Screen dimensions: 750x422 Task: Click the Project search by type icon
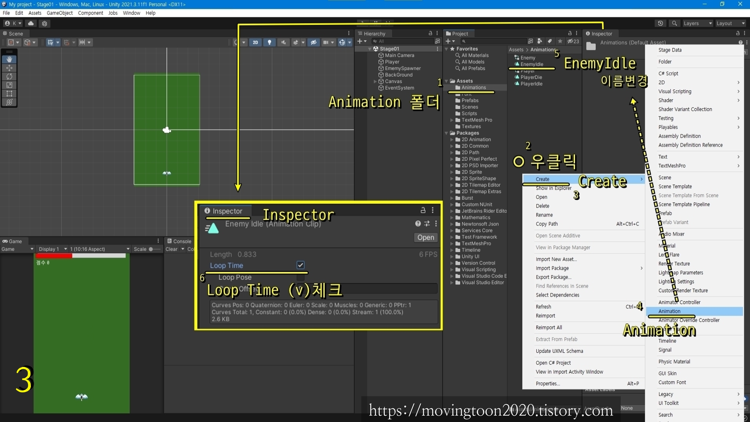[540, 41]
